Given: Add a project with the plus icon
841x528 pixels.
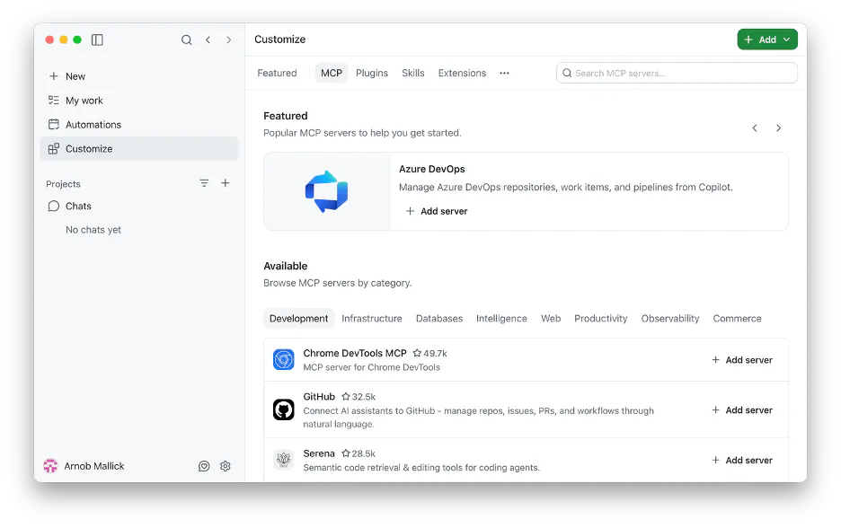Looking at the screenshot, I should pos(226,183).
